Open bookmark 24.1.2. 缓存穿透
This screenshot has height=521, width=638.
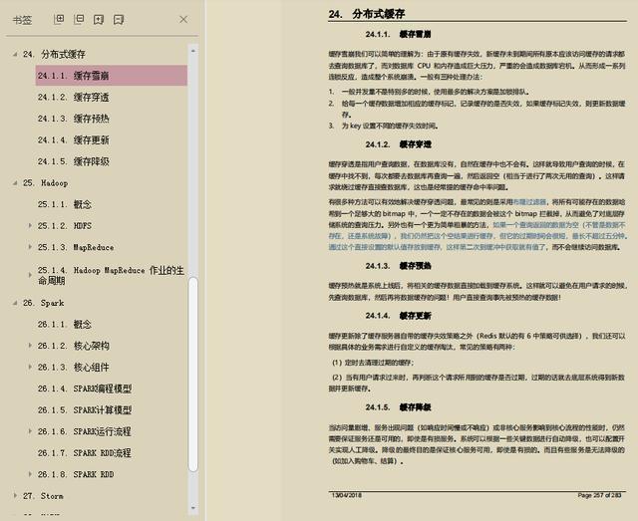73,98
